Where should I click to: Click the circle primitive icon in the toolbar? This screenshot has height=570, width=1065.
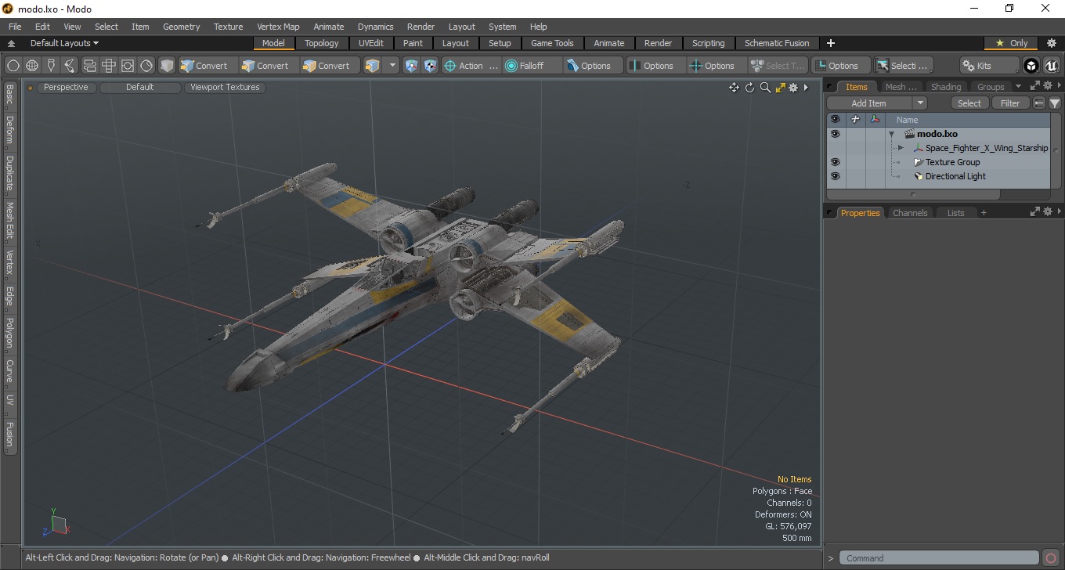point(13,66)
